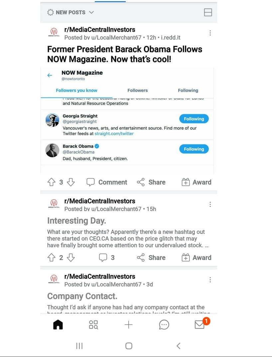Open the Browse communities icon
Screen dimensions: 272x357
tap(93, 325)
